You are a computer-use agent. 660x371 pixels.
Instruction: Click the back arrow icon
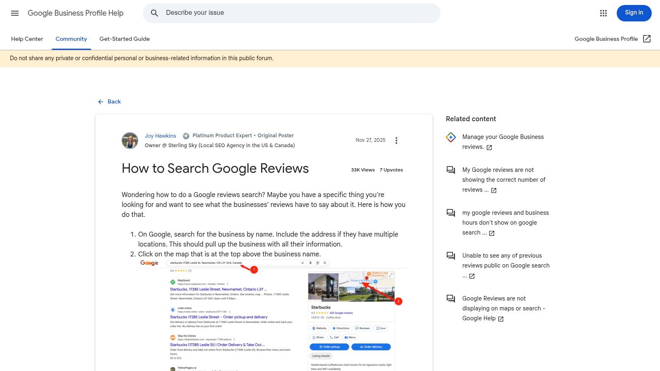(x=101, y=102)
